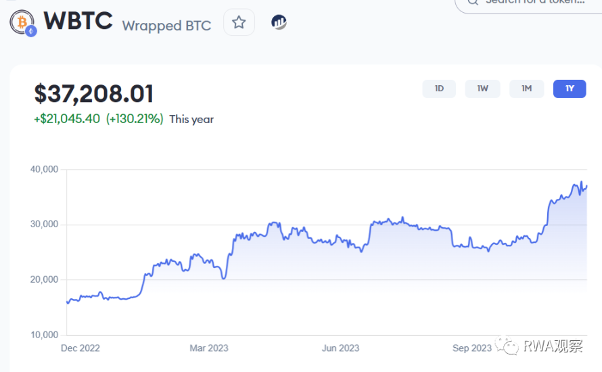602x372 pixels.
Task: Click the 40,000 y-axis label
Action: click(45, 169)
